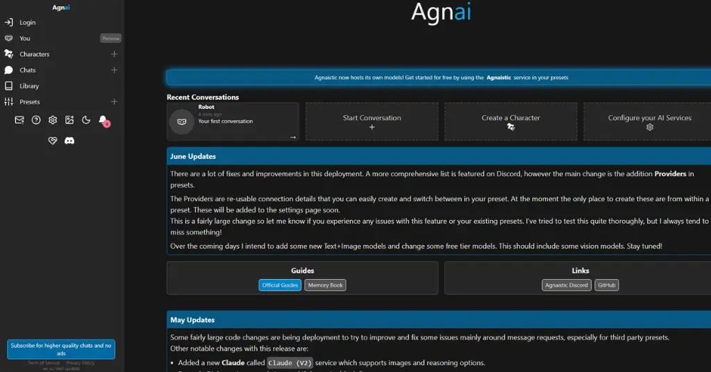Click the Claude (V2) code label

(x=290, y=363)
